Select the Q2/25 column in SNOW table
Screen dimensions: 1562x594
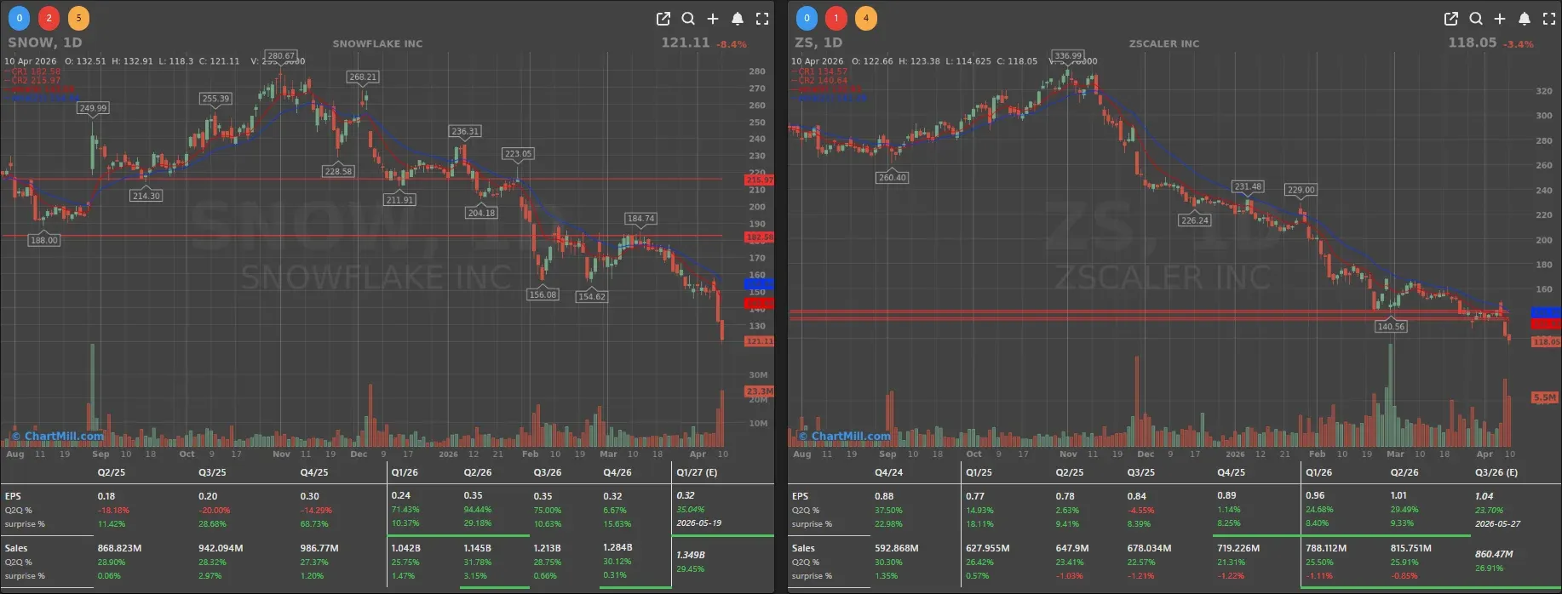112,472
